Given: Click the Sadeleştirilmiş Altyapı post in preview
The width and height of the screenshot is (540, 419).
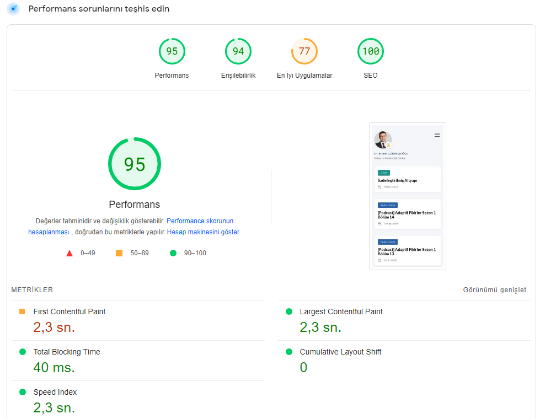Looking at the screenshot, I should [x=397, y=180].
